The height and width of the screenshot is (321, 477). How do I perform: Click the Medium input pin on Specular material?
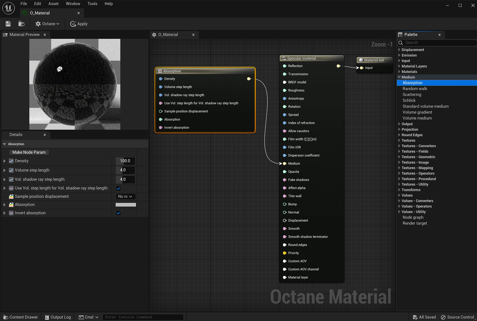285,164
